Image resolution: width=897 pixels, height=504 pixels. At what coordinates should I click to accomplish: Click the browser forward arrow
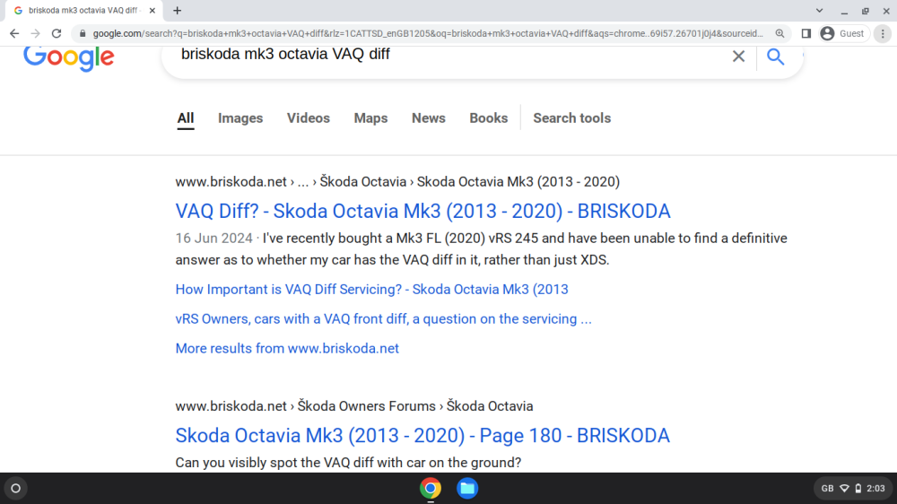pyautogui.click(x=36, y=34)
